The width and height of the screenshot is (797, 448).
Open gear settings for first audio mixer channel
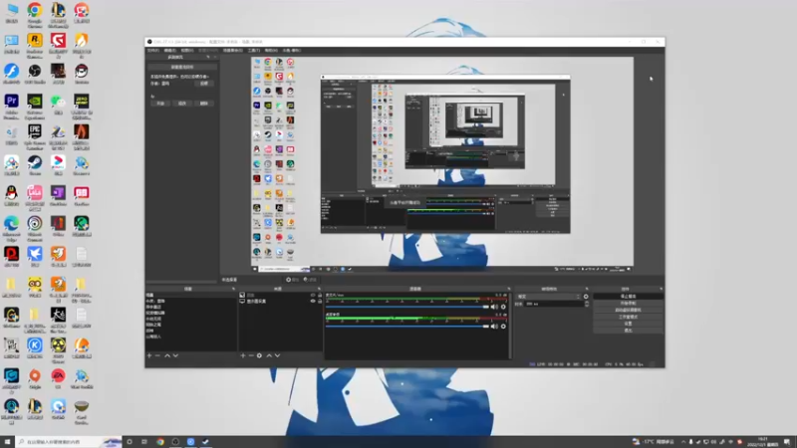click(x=503, y=307)
